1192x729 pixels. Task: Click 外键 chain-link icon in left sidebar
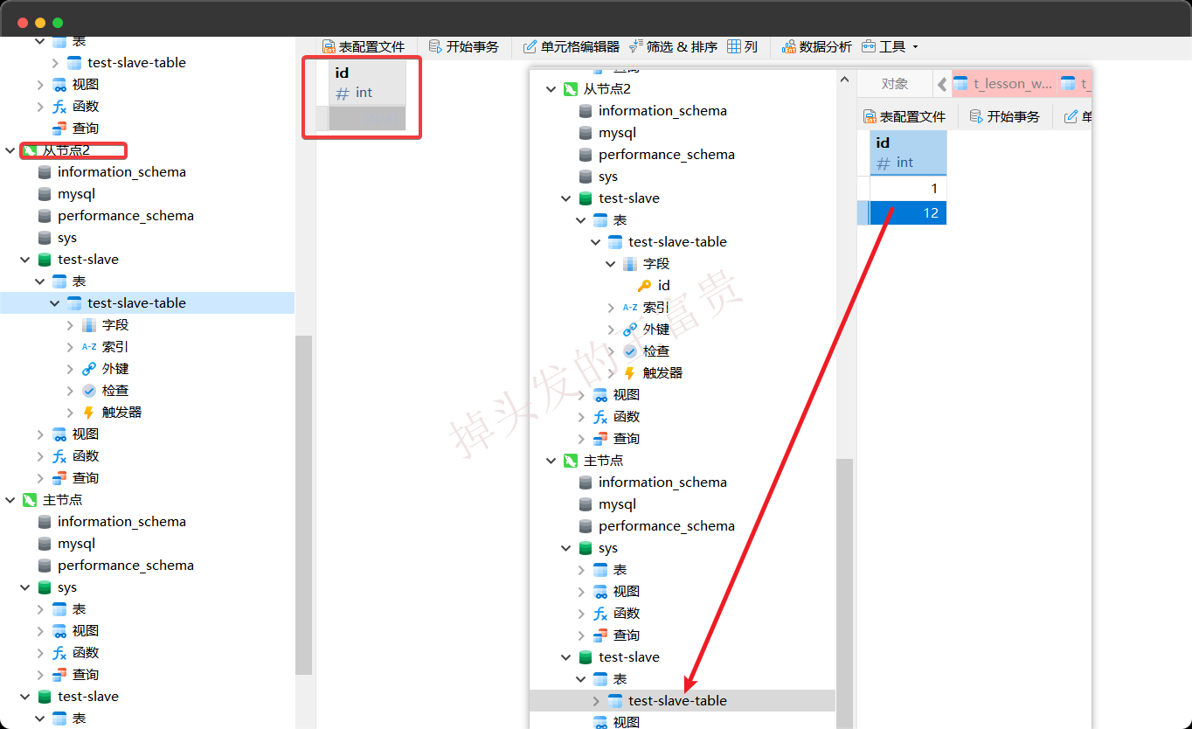89,369
